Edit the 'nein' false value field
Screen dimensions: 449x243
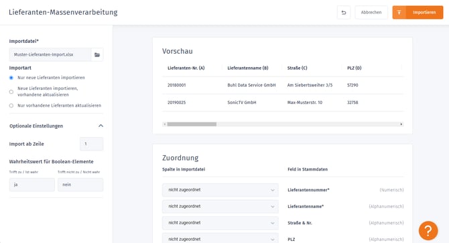tap(80, 185)
